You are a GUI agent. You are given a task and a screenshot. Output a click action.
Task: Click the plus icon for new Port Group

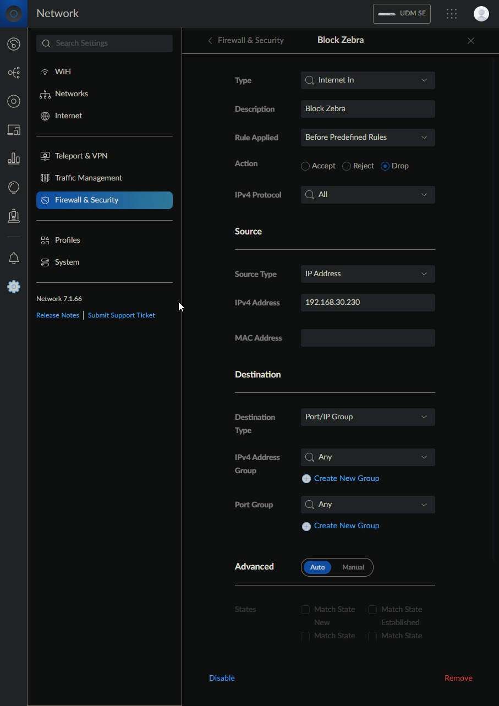pyautogui.click(x=306, y=526)
